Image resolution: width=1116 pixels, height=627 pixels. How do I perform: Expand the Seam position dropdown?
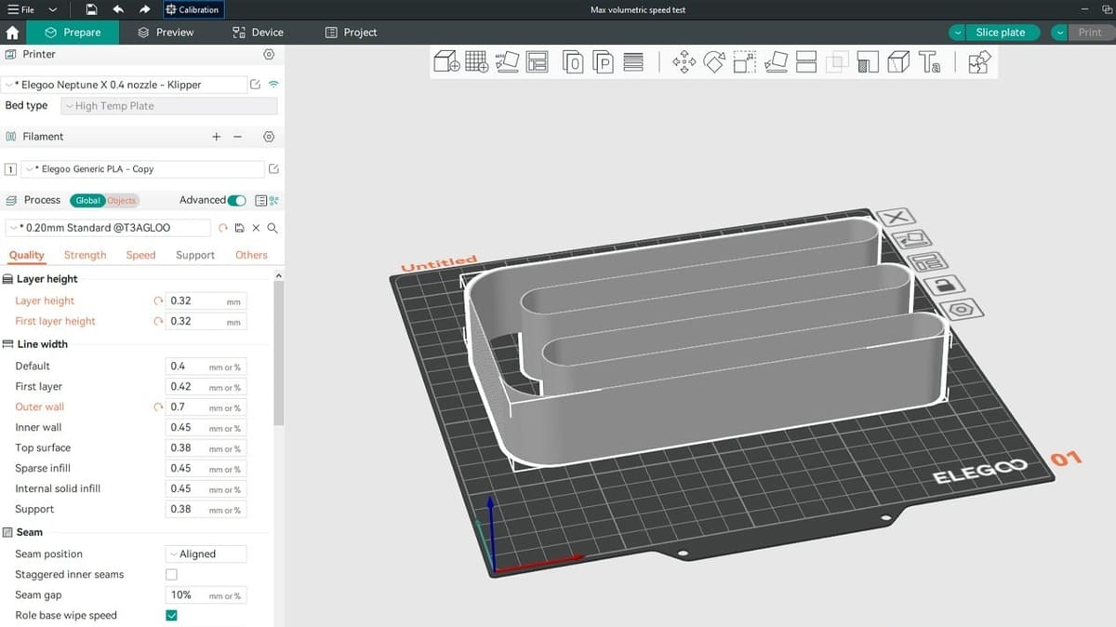[x=206, y=554]
